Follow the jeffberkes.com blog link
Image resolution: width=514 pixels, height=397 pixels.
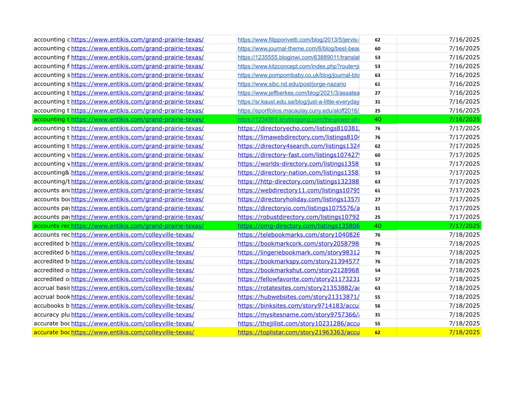pyautogui.click(x=298, y=93)
